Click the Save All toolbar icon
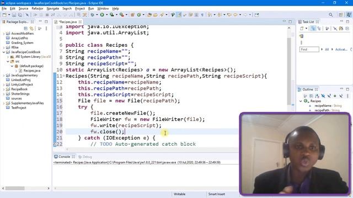Viewport: 353px width, 198px height. (20, 15)
